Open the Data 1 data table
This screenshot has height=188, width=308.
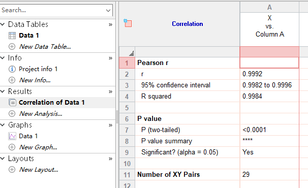(28, 36)
